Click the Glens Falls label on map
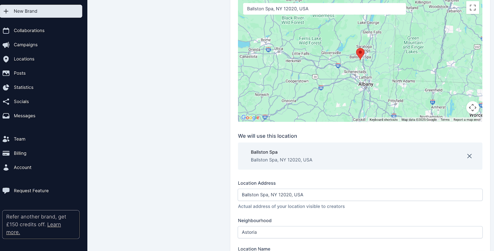 [x=372, y=32]
